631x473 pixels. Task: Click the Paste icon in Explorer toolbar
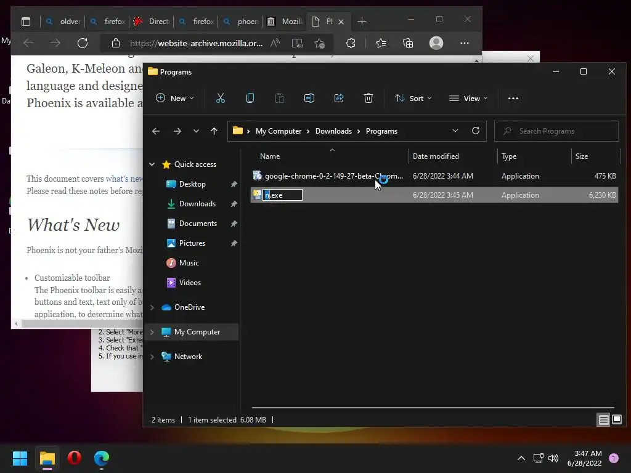[x=279, y=98]
